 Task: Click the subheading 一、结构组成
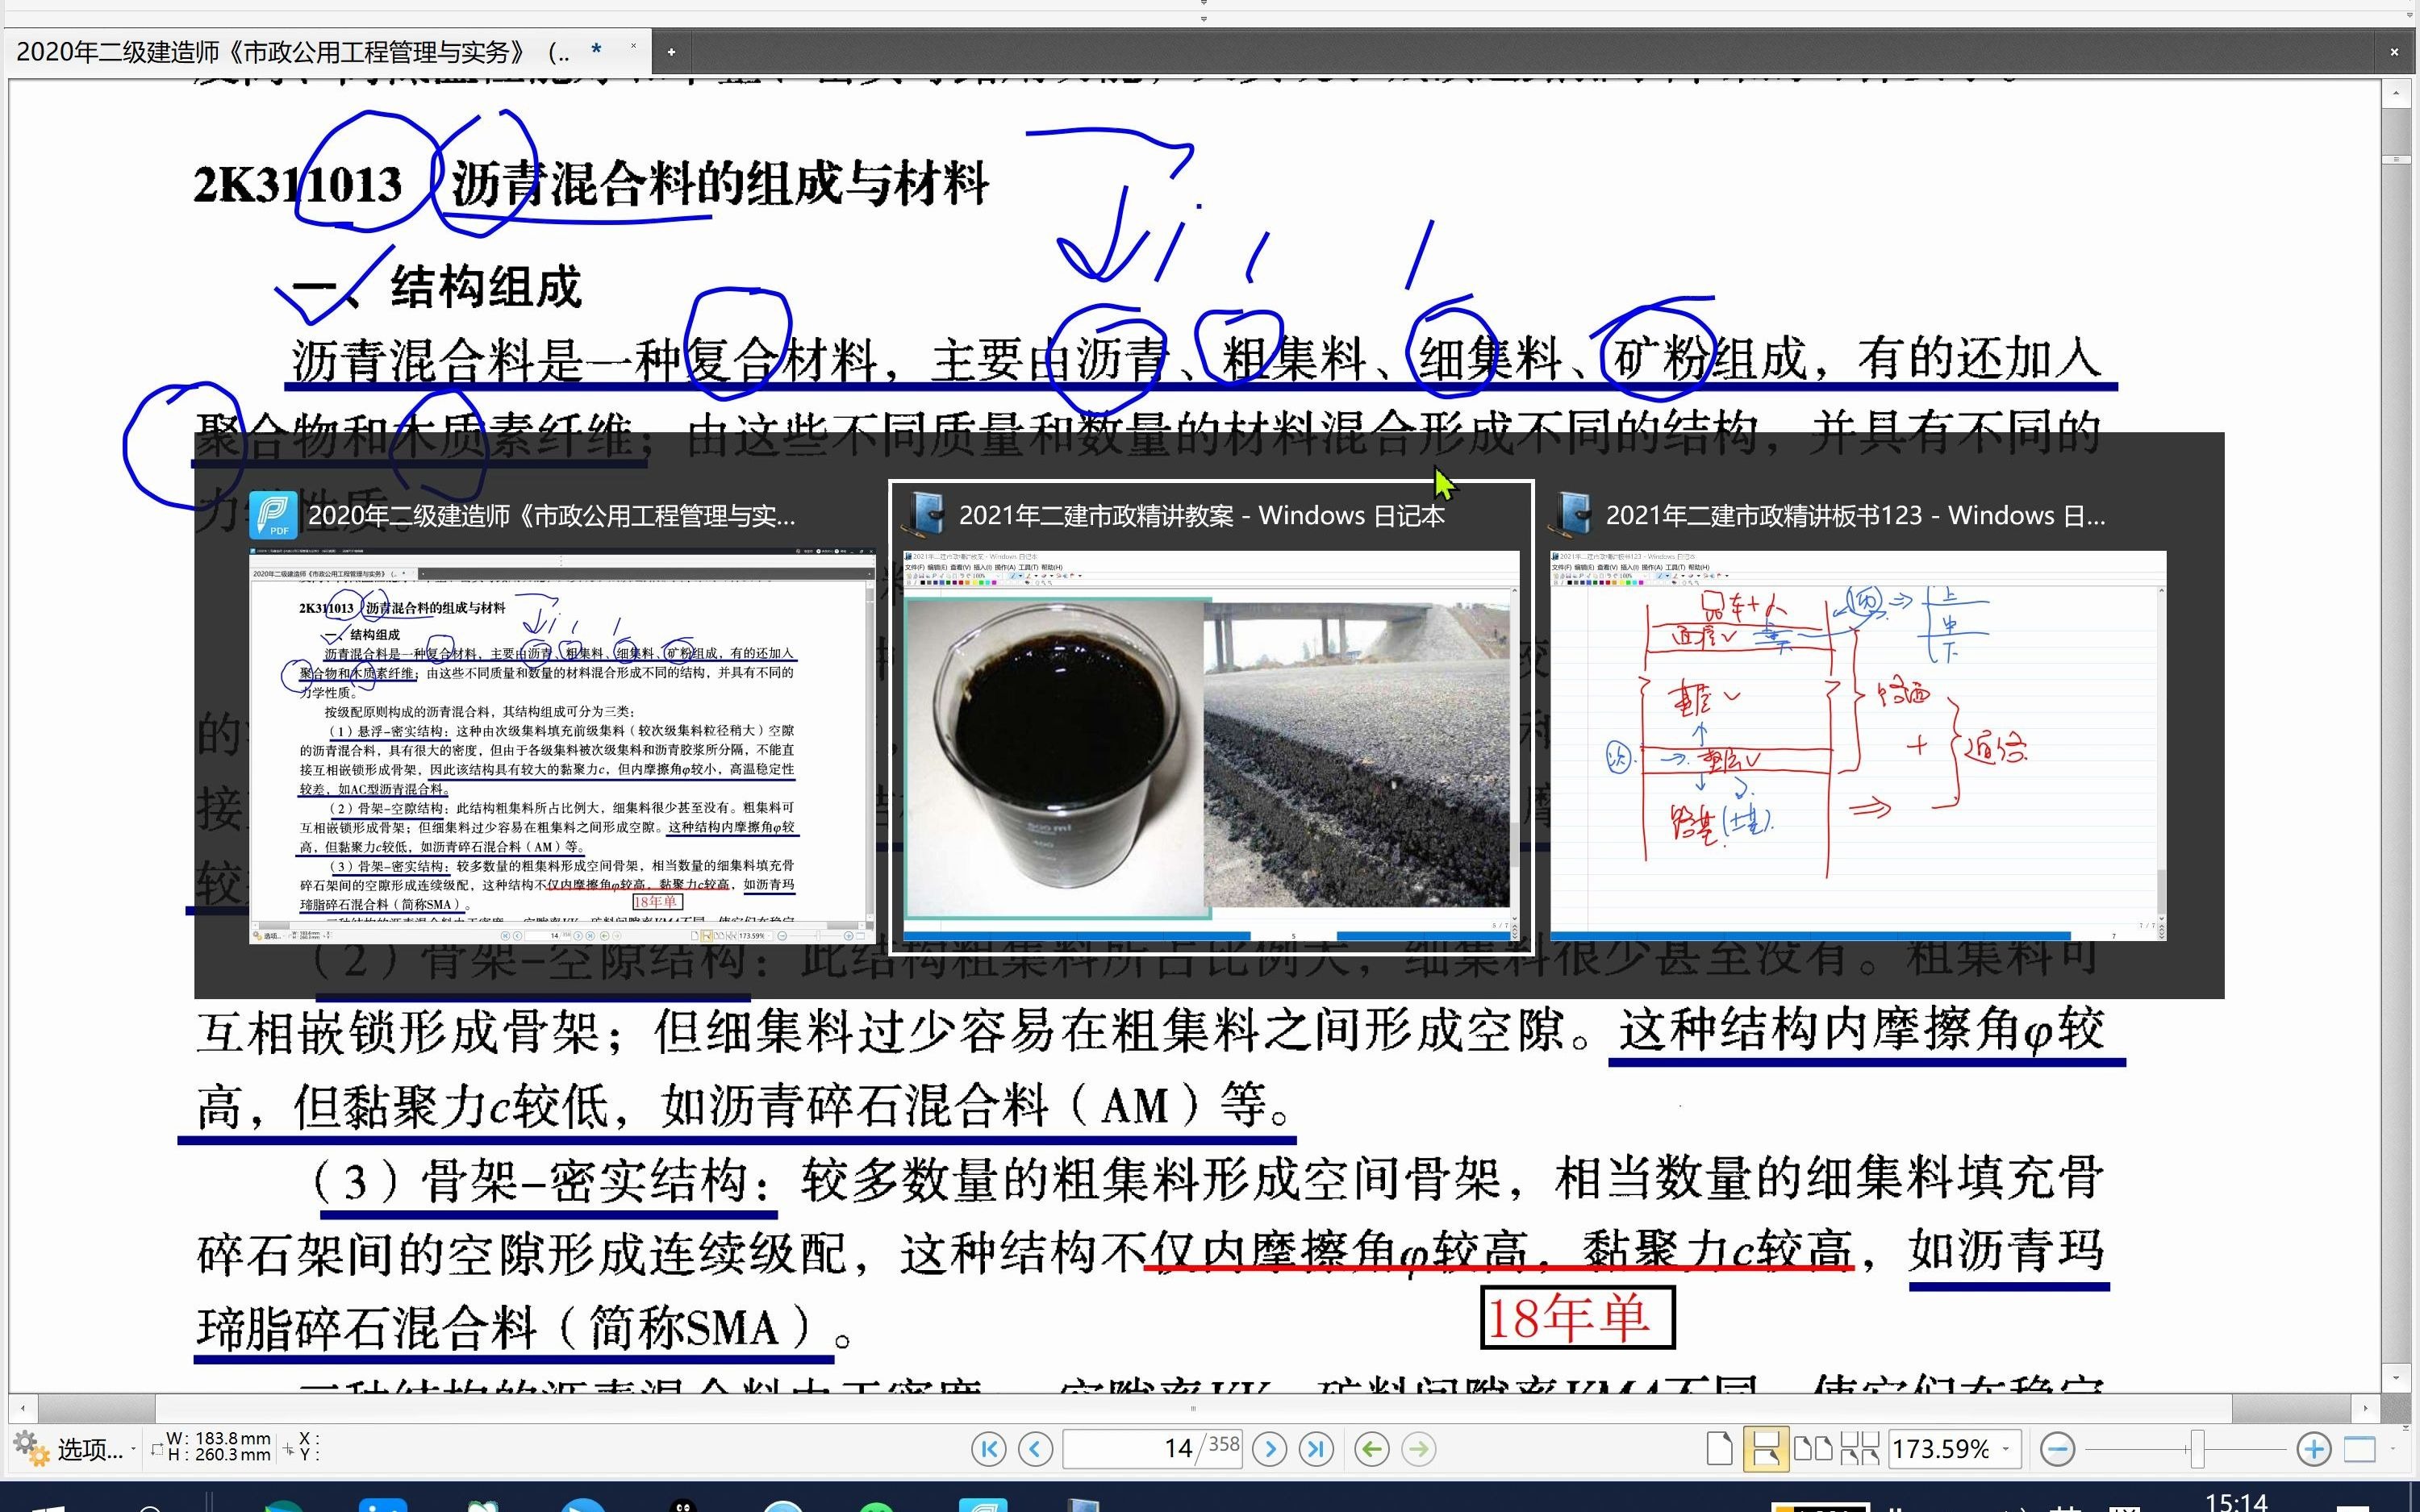point(436,287)
